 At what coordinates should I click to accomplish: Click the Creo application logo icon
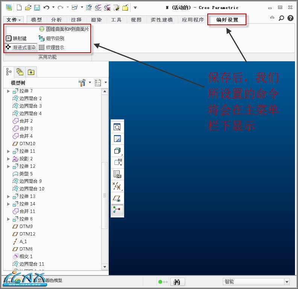[x=9, y=8]
